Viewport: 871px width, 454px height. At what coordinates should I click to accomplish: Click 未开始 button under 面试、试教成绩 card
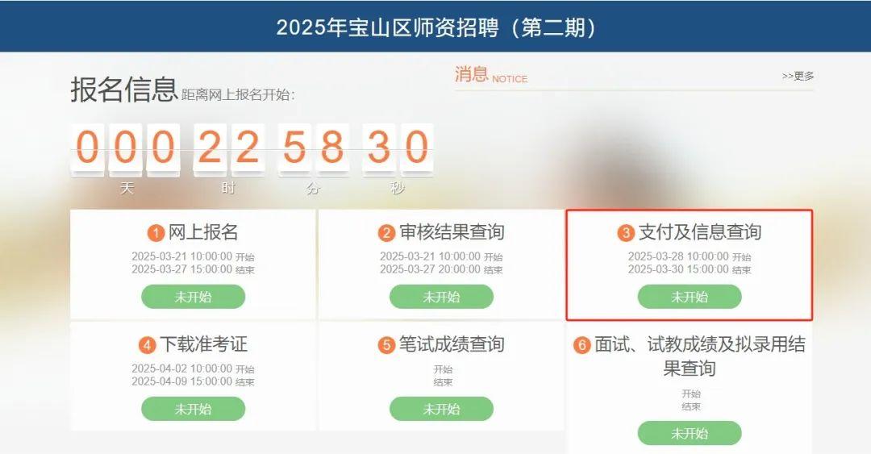coord(690,434)
